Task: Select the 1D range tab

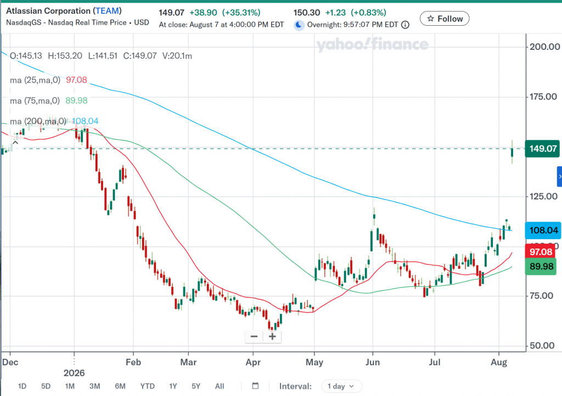Action: click(x=22, y=386)
